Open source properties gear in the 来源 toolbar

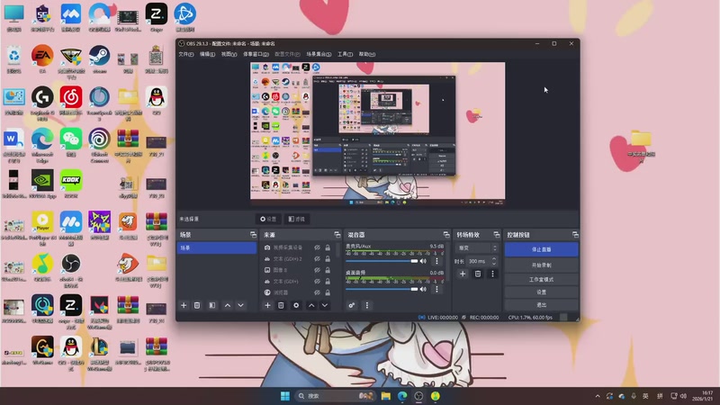tap(296, 305)
